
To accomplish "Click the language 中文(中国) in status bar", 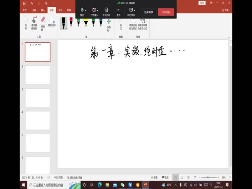I will click(x=58, y=178).
